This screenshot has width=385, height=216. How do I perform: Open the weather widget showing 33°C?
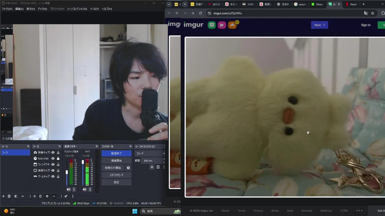coord(9,211)
